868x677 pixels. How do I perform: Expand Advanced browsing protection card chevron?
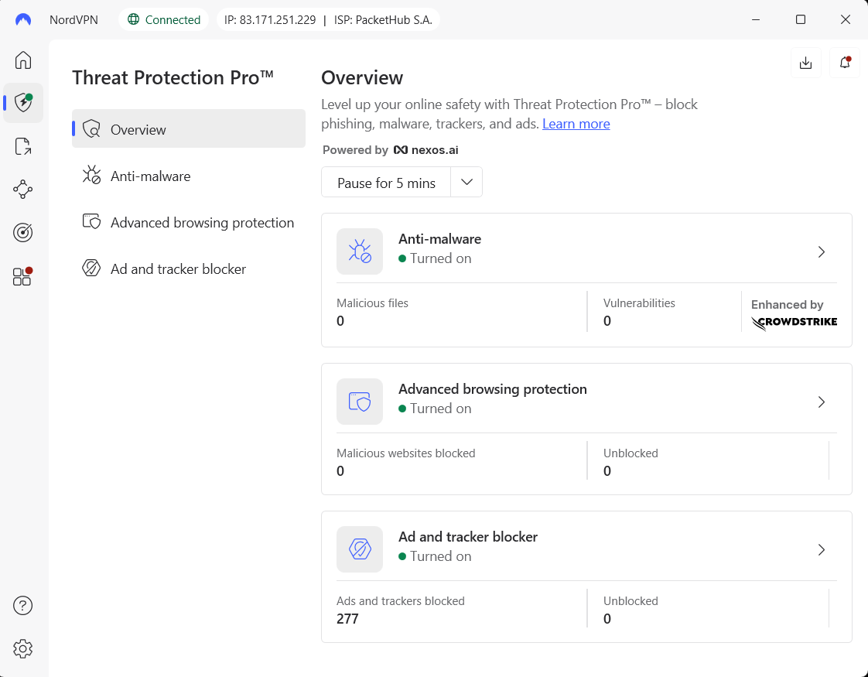coord(822,402)
